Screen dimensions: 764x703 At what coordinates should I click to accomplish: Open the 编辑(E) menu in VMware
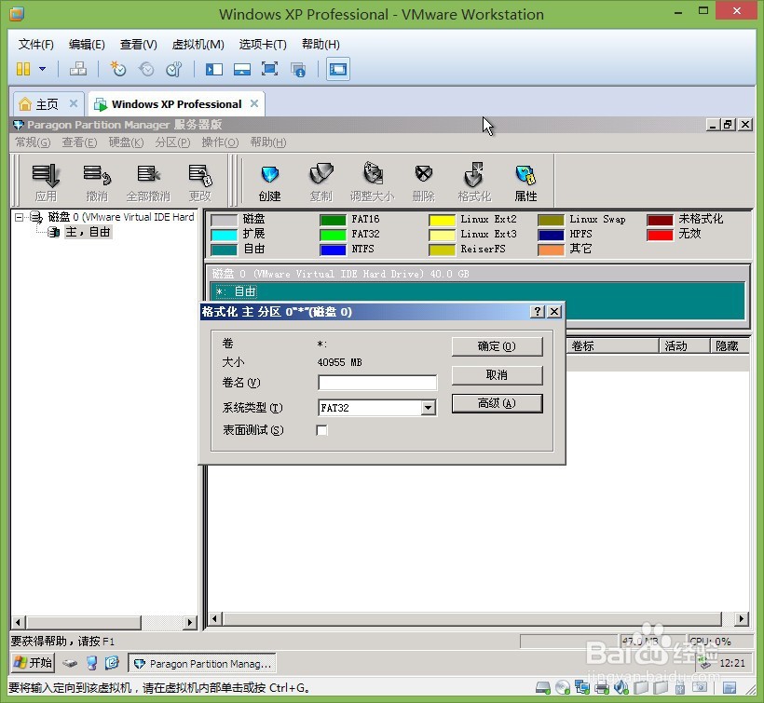(87, 45)
